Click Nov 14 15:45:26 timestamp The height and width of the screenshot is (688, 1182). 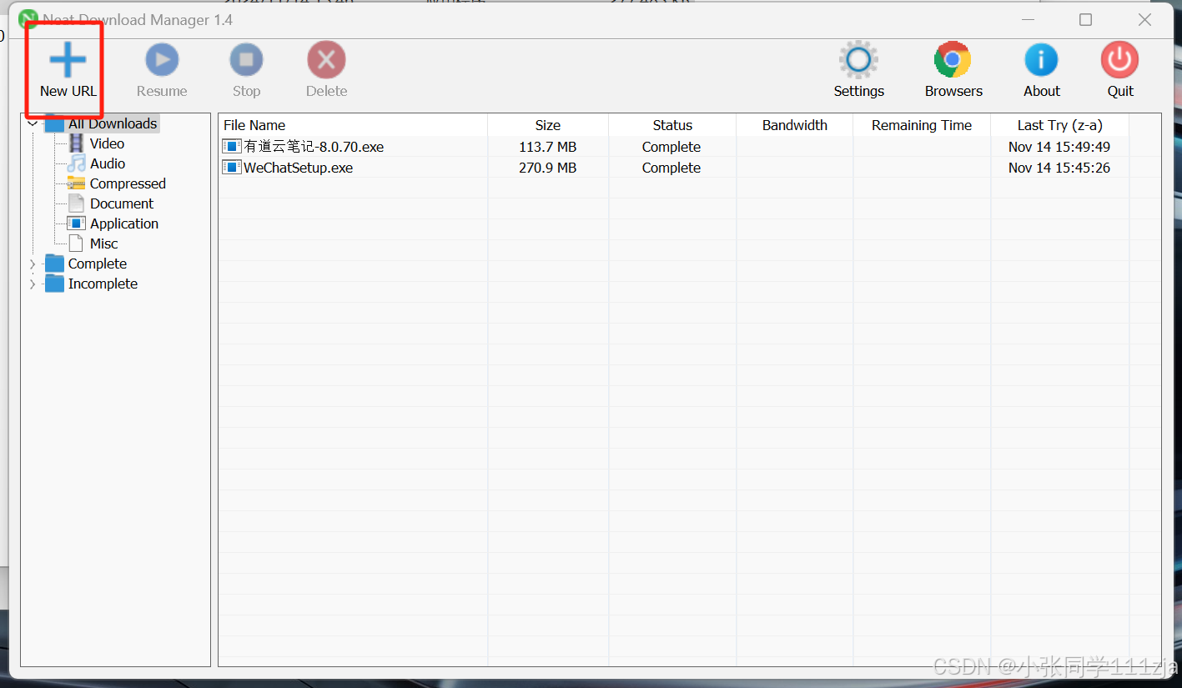1059,168
